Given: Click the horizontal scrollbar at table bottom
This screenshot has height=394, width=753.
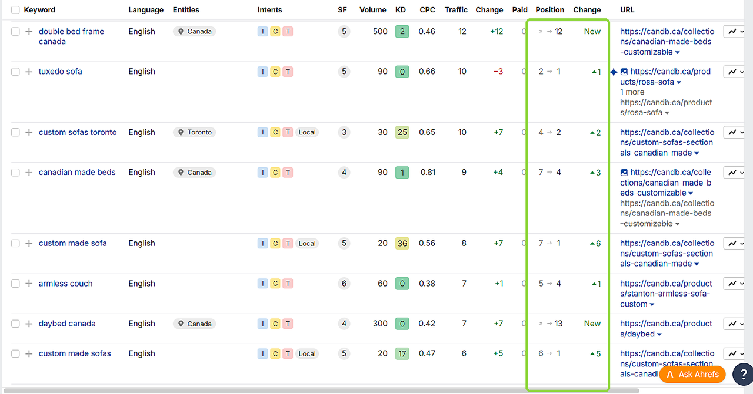Looking at the screenshot, I should coord(321,390).
